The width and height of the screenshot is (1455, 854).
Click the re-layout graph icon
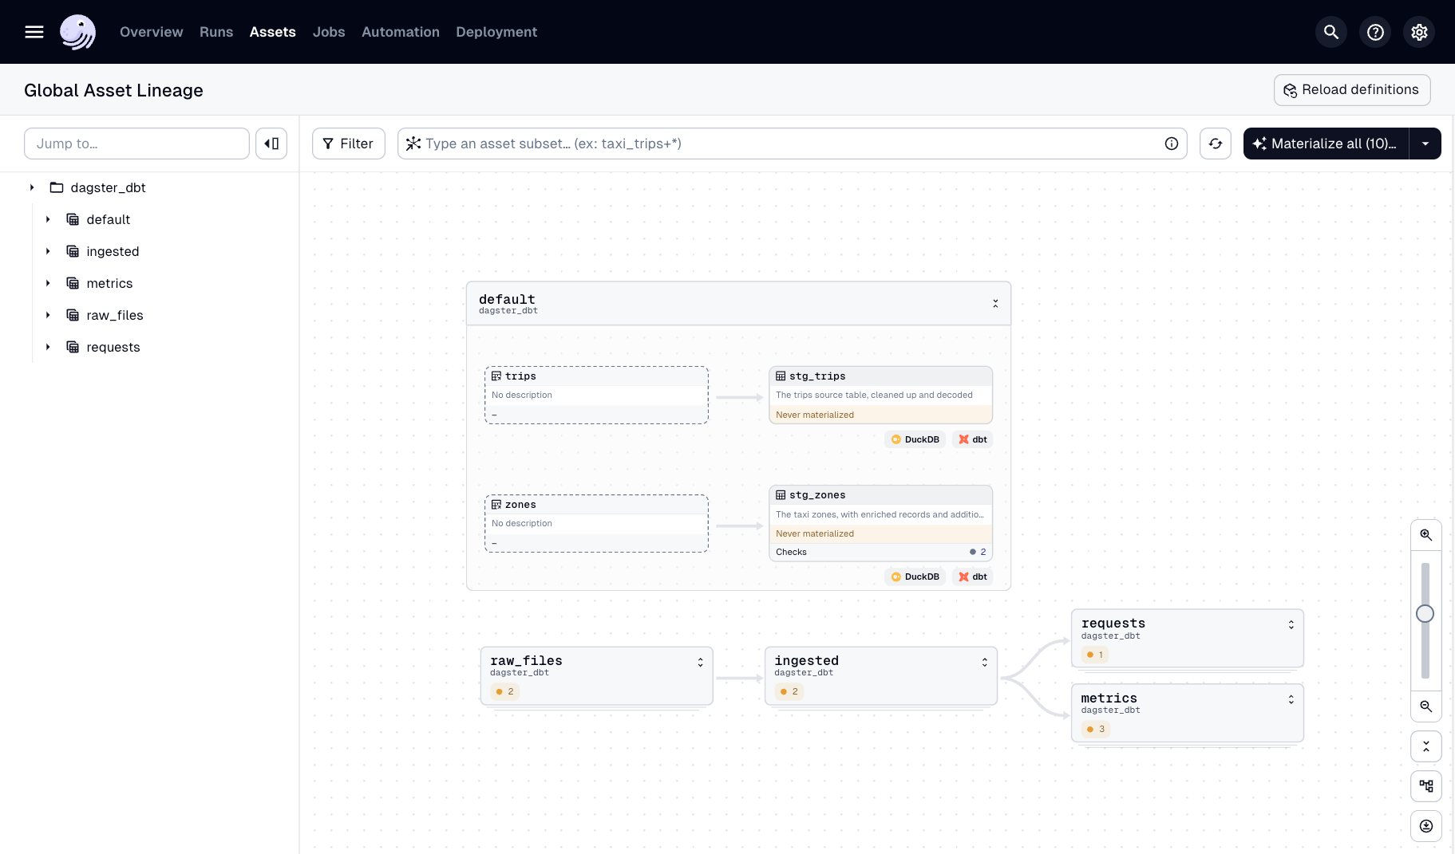click(x=1426, y=785)
